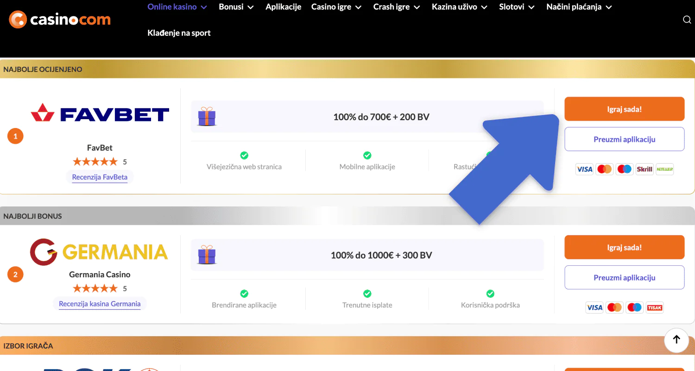695x371 pixels.
Task: Click the Maestro icon in FavBet row
Action: pos(625,169)
